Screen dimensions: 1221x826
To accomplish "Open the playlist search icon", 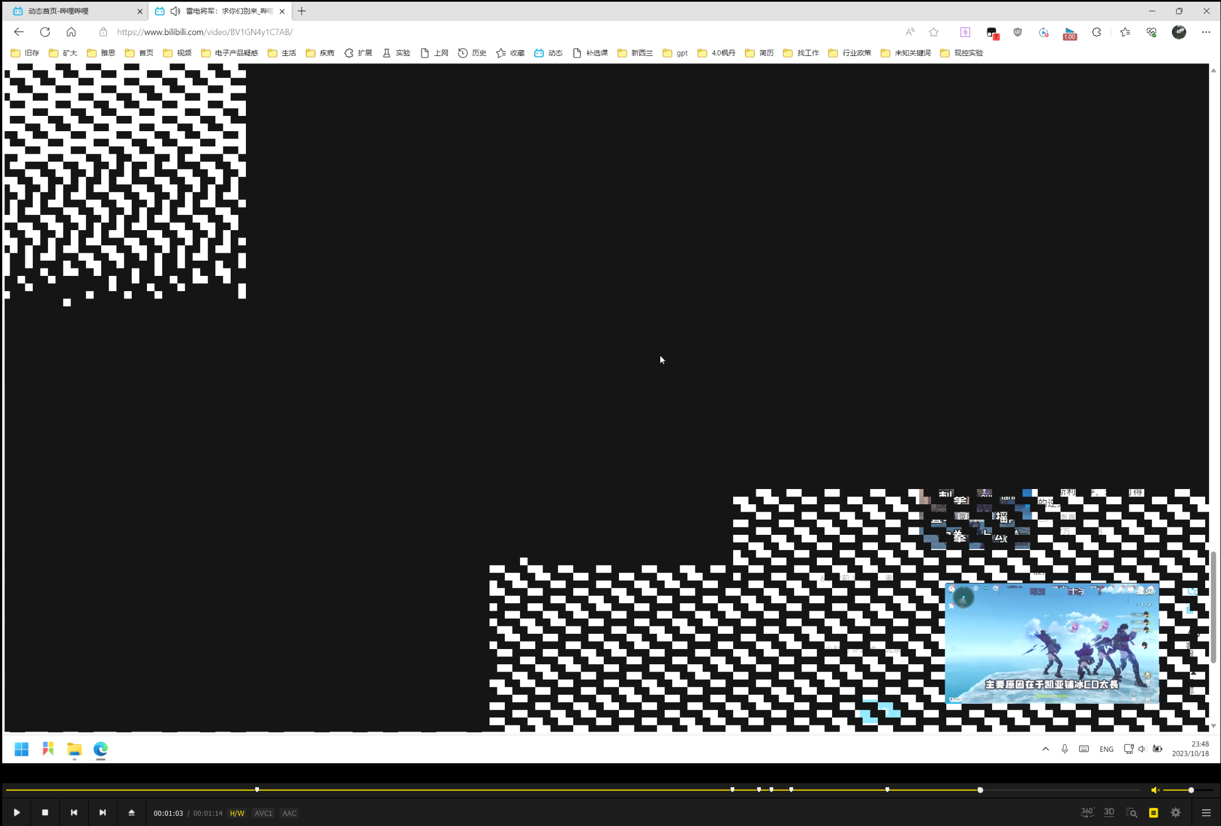I will coord(1131,812).
